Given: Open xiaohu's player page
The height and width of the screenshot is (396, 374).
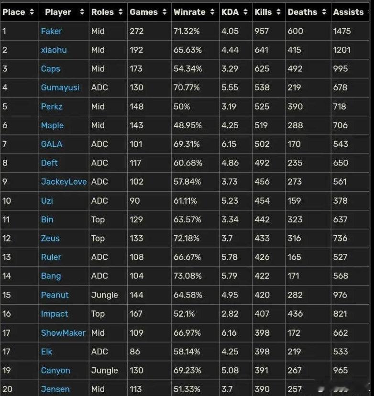Looking at the screenshot, I should tap(54, 50).
